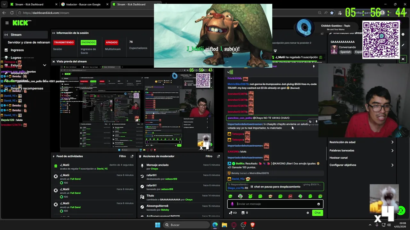Open chat settings gear icon
The width and height of the screenshot is (410, 230).
[308, 213]
